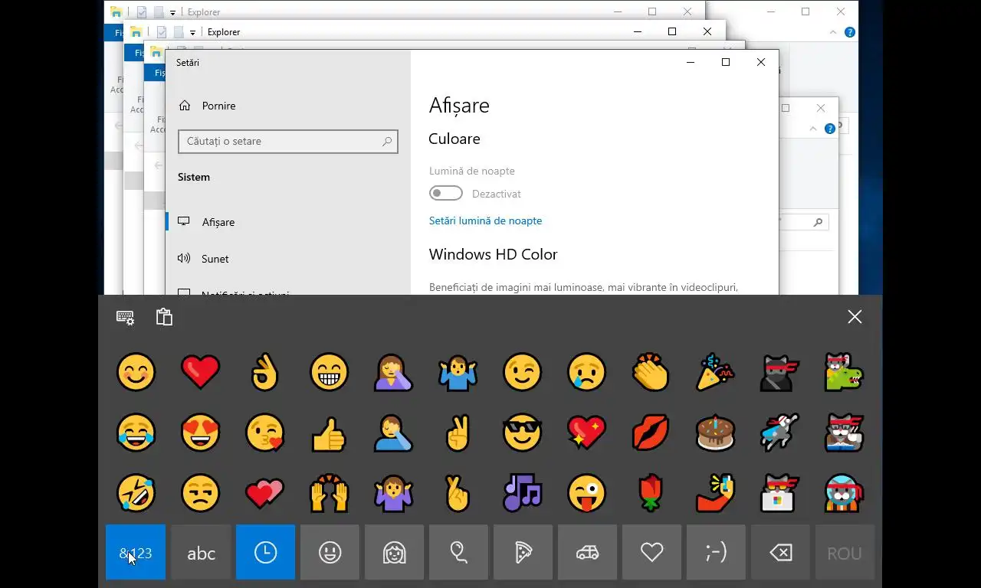Open ;-) text emoticons category
Screen dimensions: 981x588
point(716,552)
